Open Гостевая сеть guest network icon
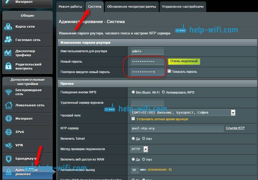The image size is (258, 180). 9,40
